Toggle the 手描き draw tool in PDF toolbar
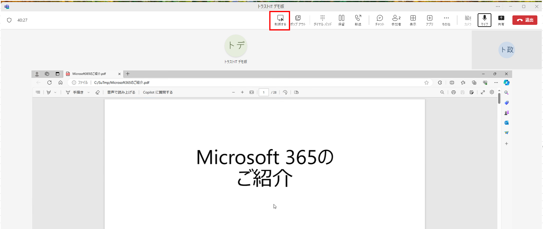 click(75, 92)
